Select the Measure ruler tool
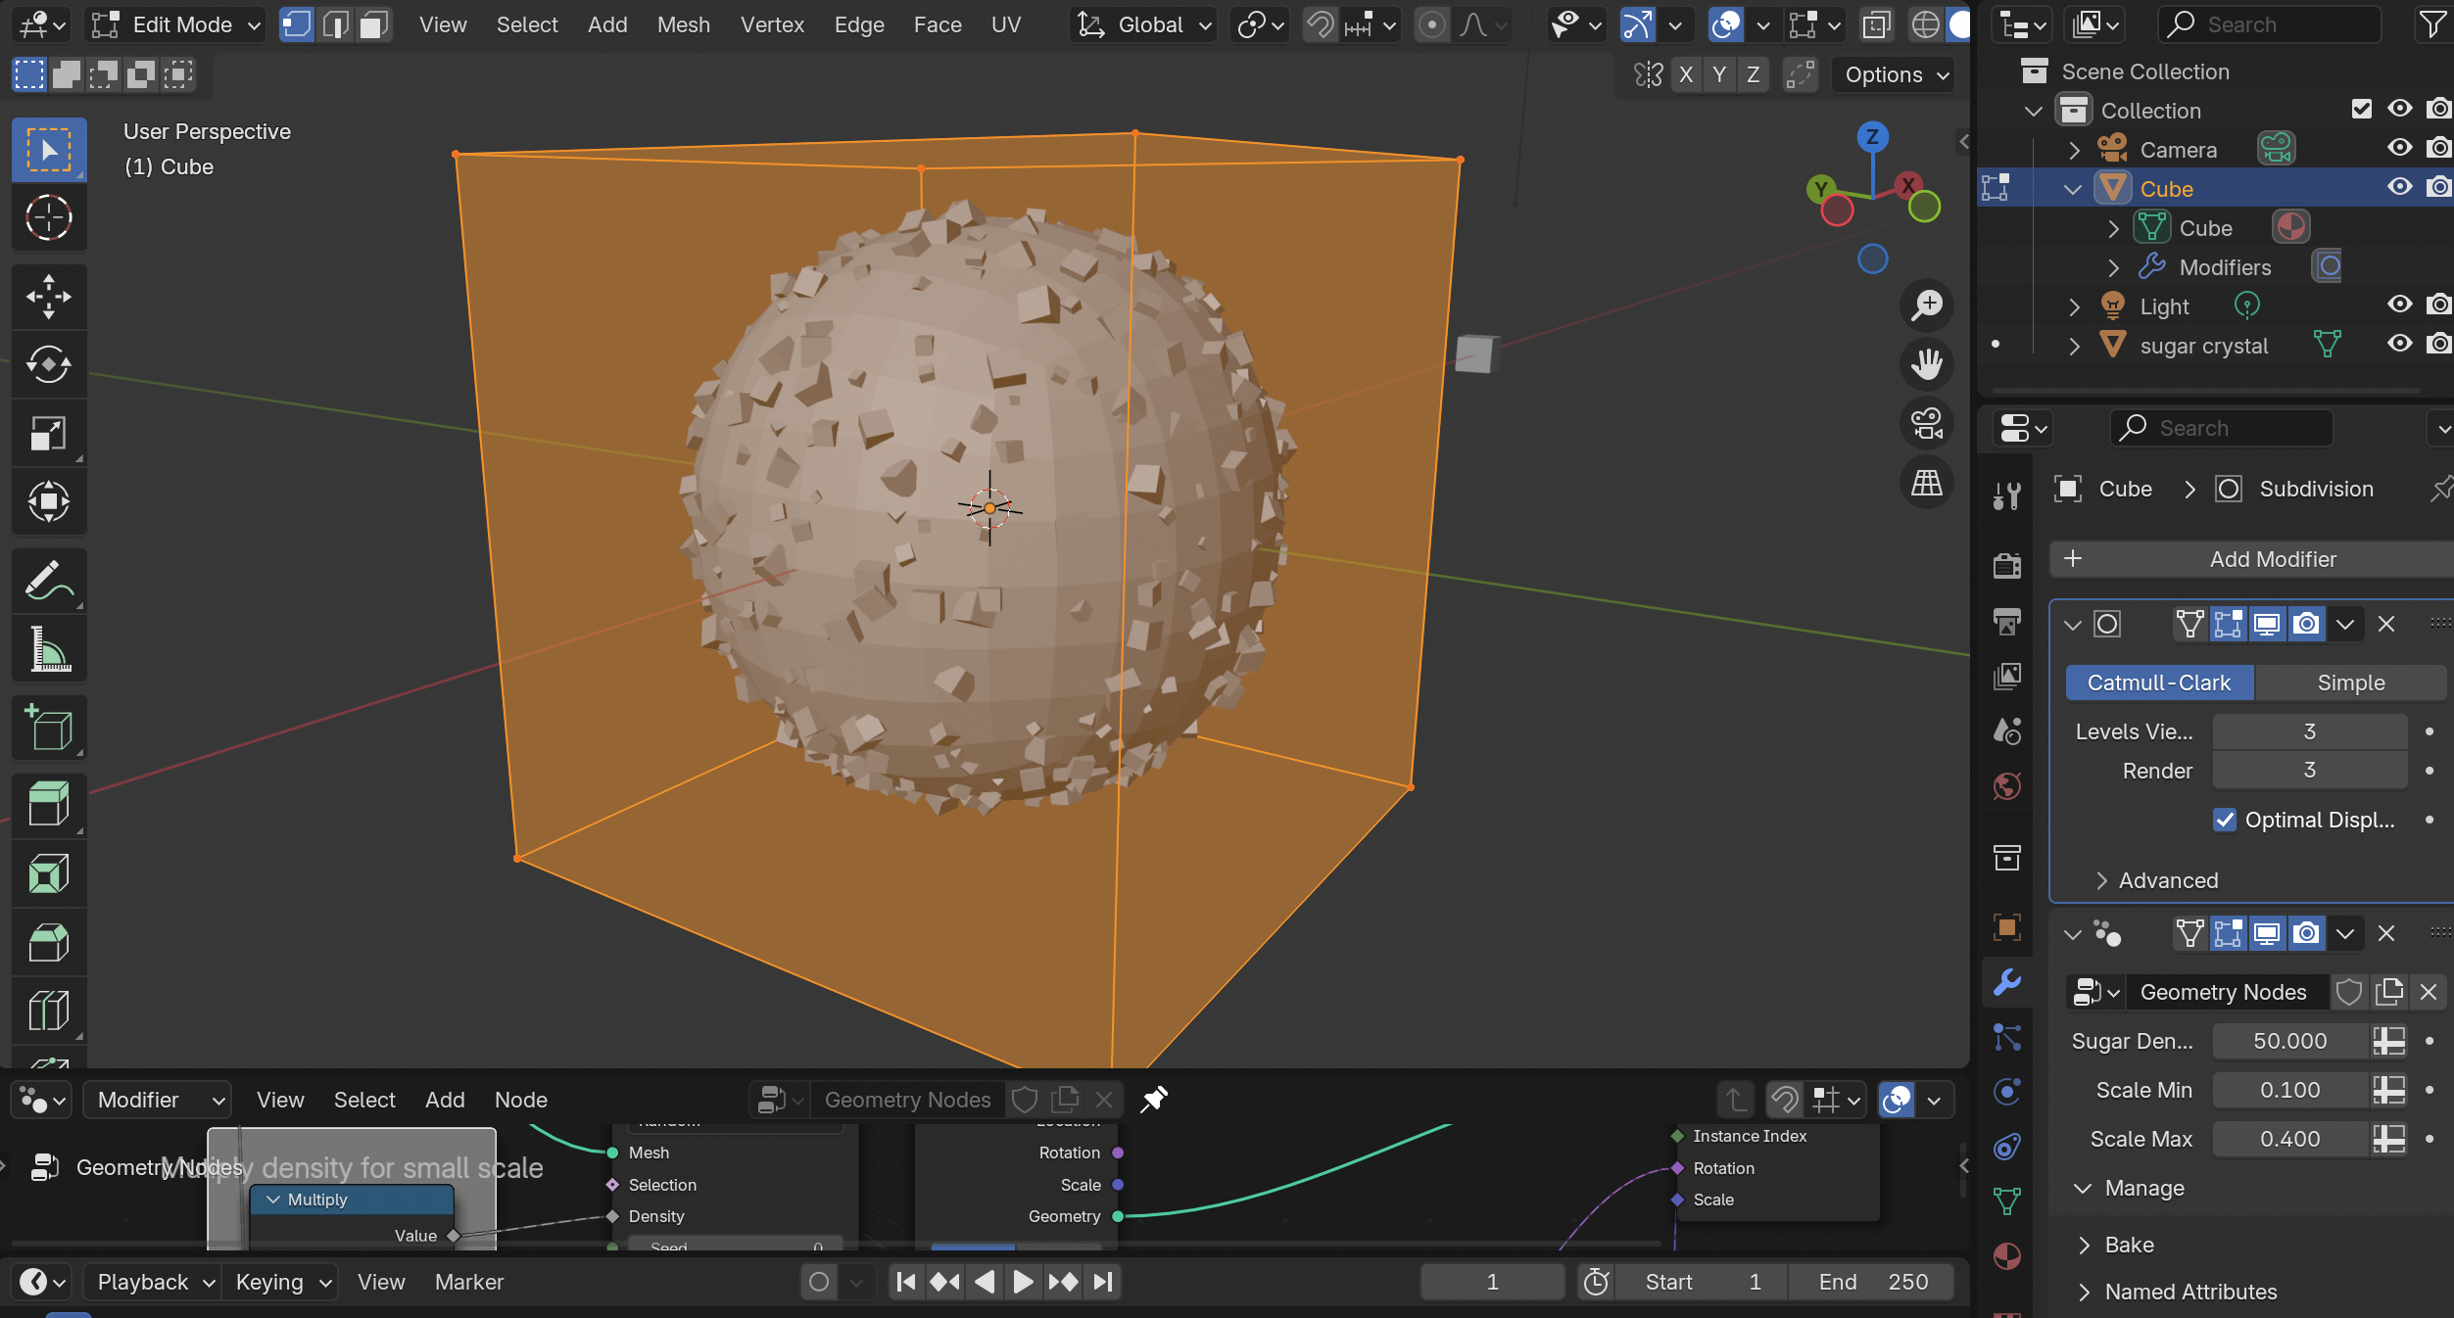2454x1318 pixels. pyautogui.click(x=48, y=649)
